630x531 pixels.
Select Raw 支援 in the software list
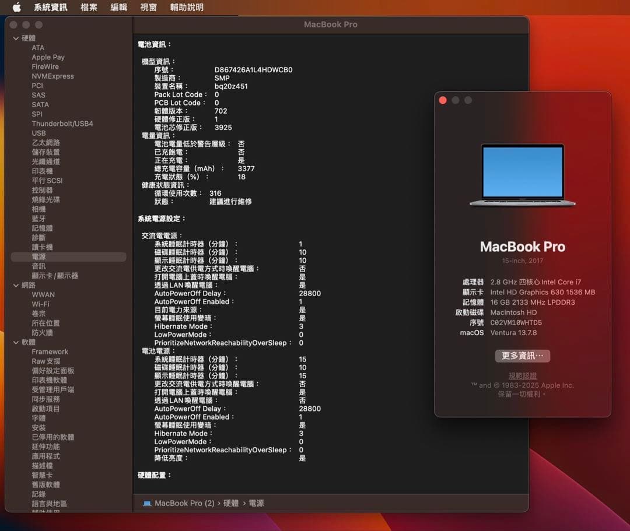(46, 361)
